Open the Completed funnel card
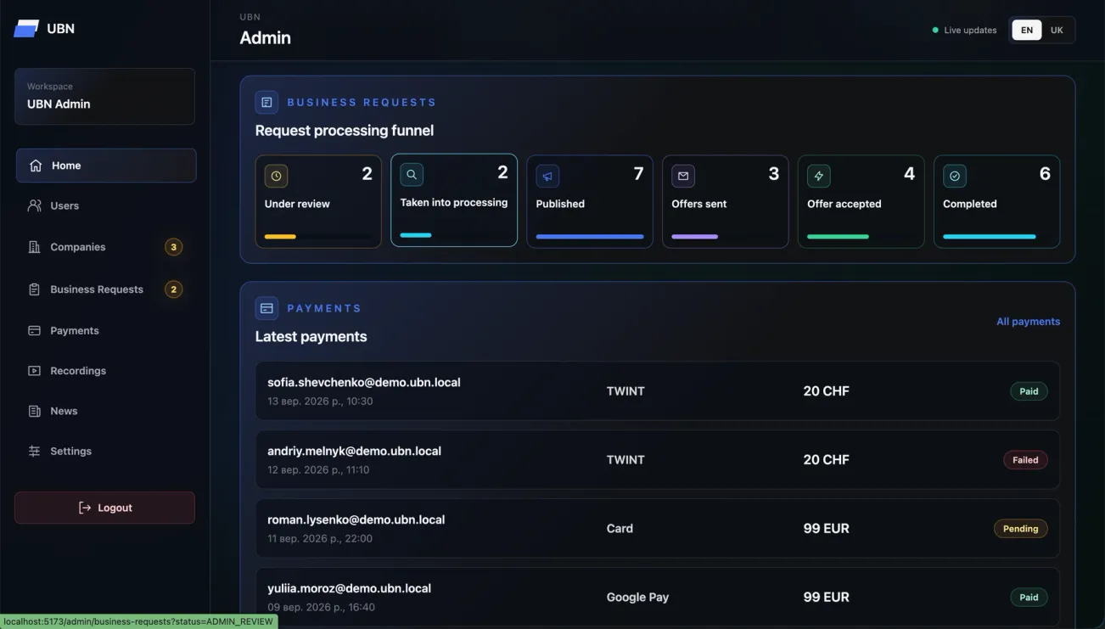 [x=997, y=201]
